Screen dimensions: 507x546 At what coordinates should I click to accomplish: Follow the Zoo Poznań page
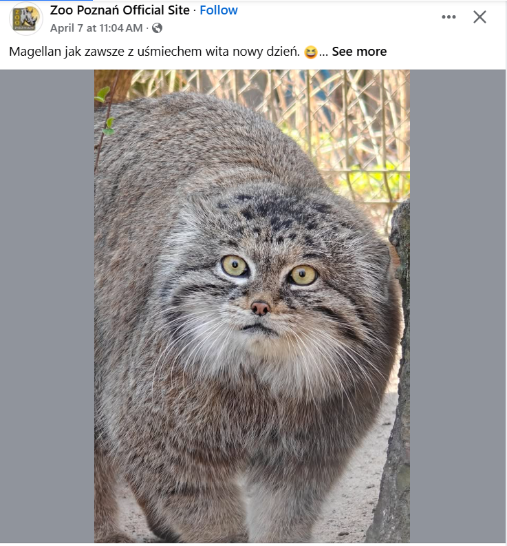click(219, 10)
